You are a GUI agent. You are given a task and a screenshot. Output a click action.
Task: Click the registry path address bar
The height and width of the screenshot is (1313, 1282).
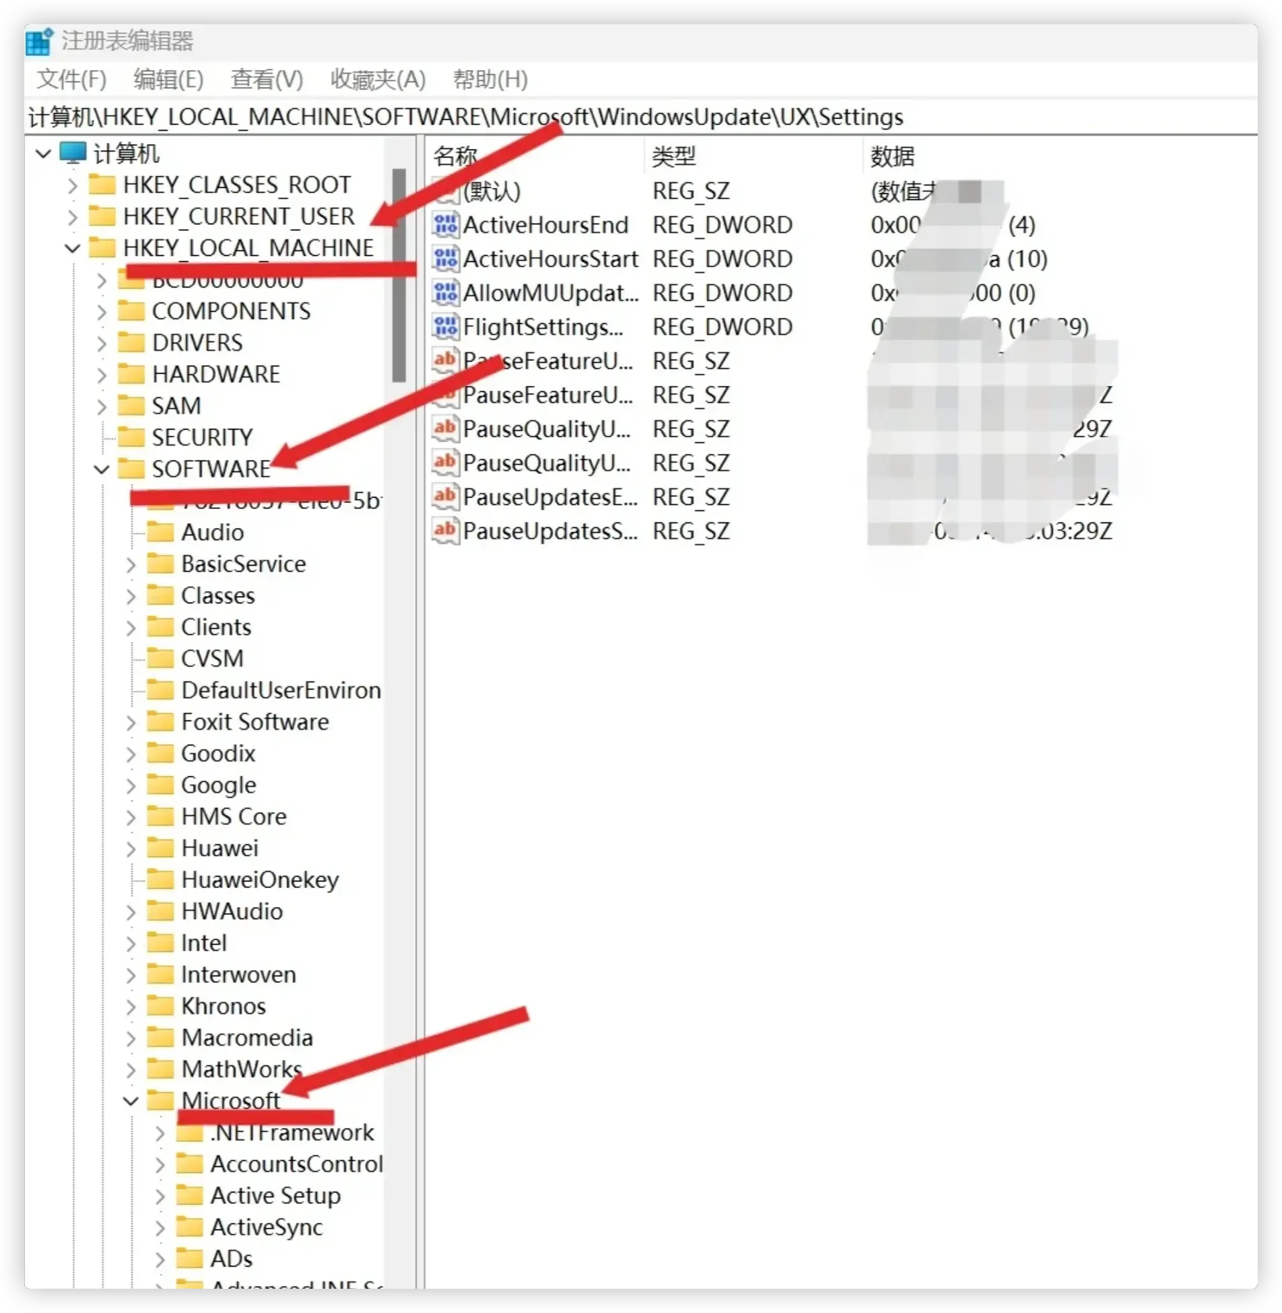[x=640, y=117]
